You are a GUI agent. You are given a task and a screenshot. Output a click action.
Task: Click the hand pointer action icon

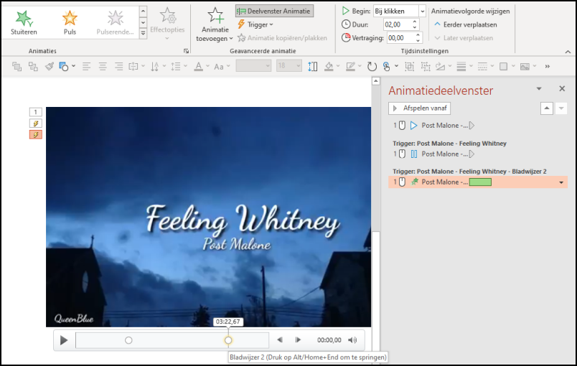[x=386, y=67]
